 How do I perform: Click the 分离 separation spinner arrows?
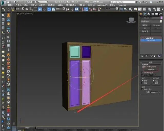[x=159, y=92]
